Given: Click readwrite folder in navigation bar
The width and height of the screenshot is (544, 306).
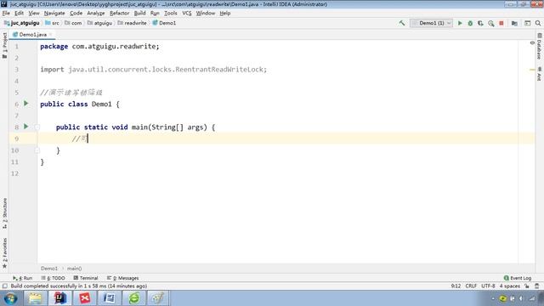Looking at the screenshot, I should pyautogui.click(x=133, y=23).
